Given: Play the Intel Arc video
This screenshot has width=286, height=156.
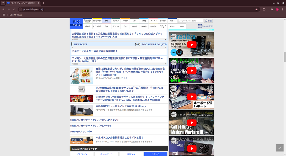Looking at the screenshot, I should pos(192,149).
